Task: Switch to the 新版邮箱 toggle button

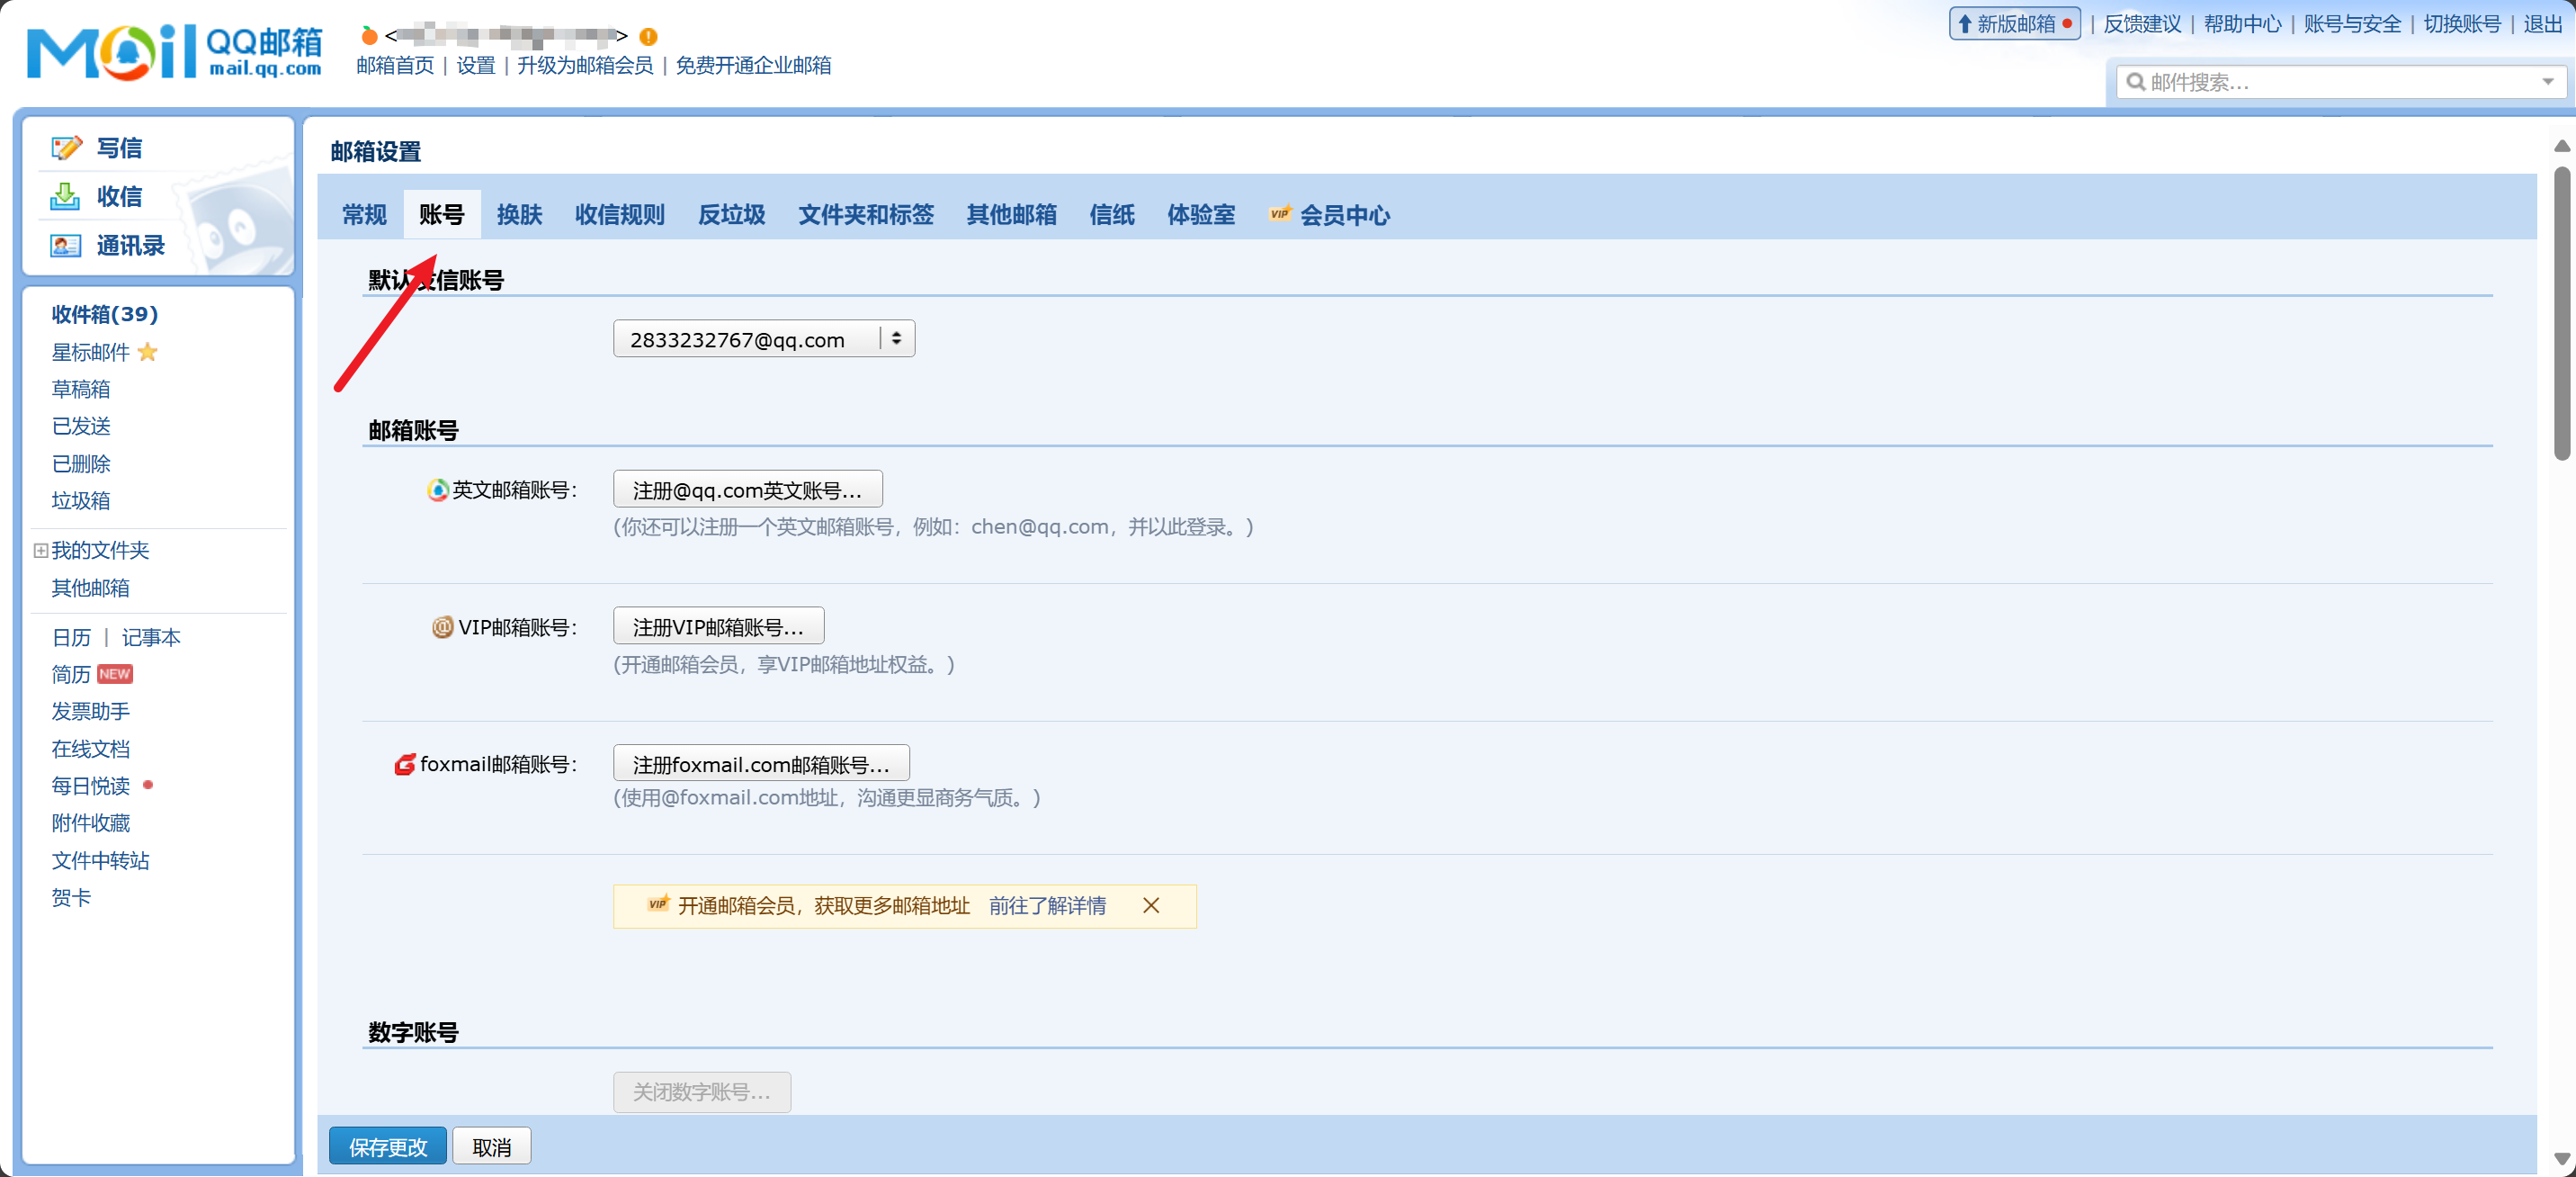Action: pyautogui.click(x=2014, y=24)
